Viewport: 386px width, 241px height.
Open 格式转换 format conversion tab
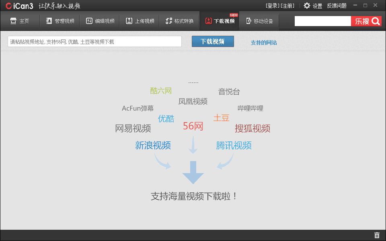click(x=179, y=21)
